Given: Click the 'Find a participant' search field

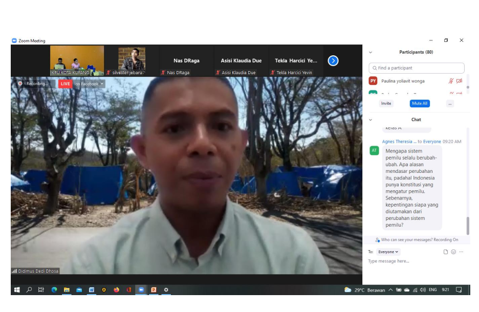Looking at the screenshot, I should point(417,68).
